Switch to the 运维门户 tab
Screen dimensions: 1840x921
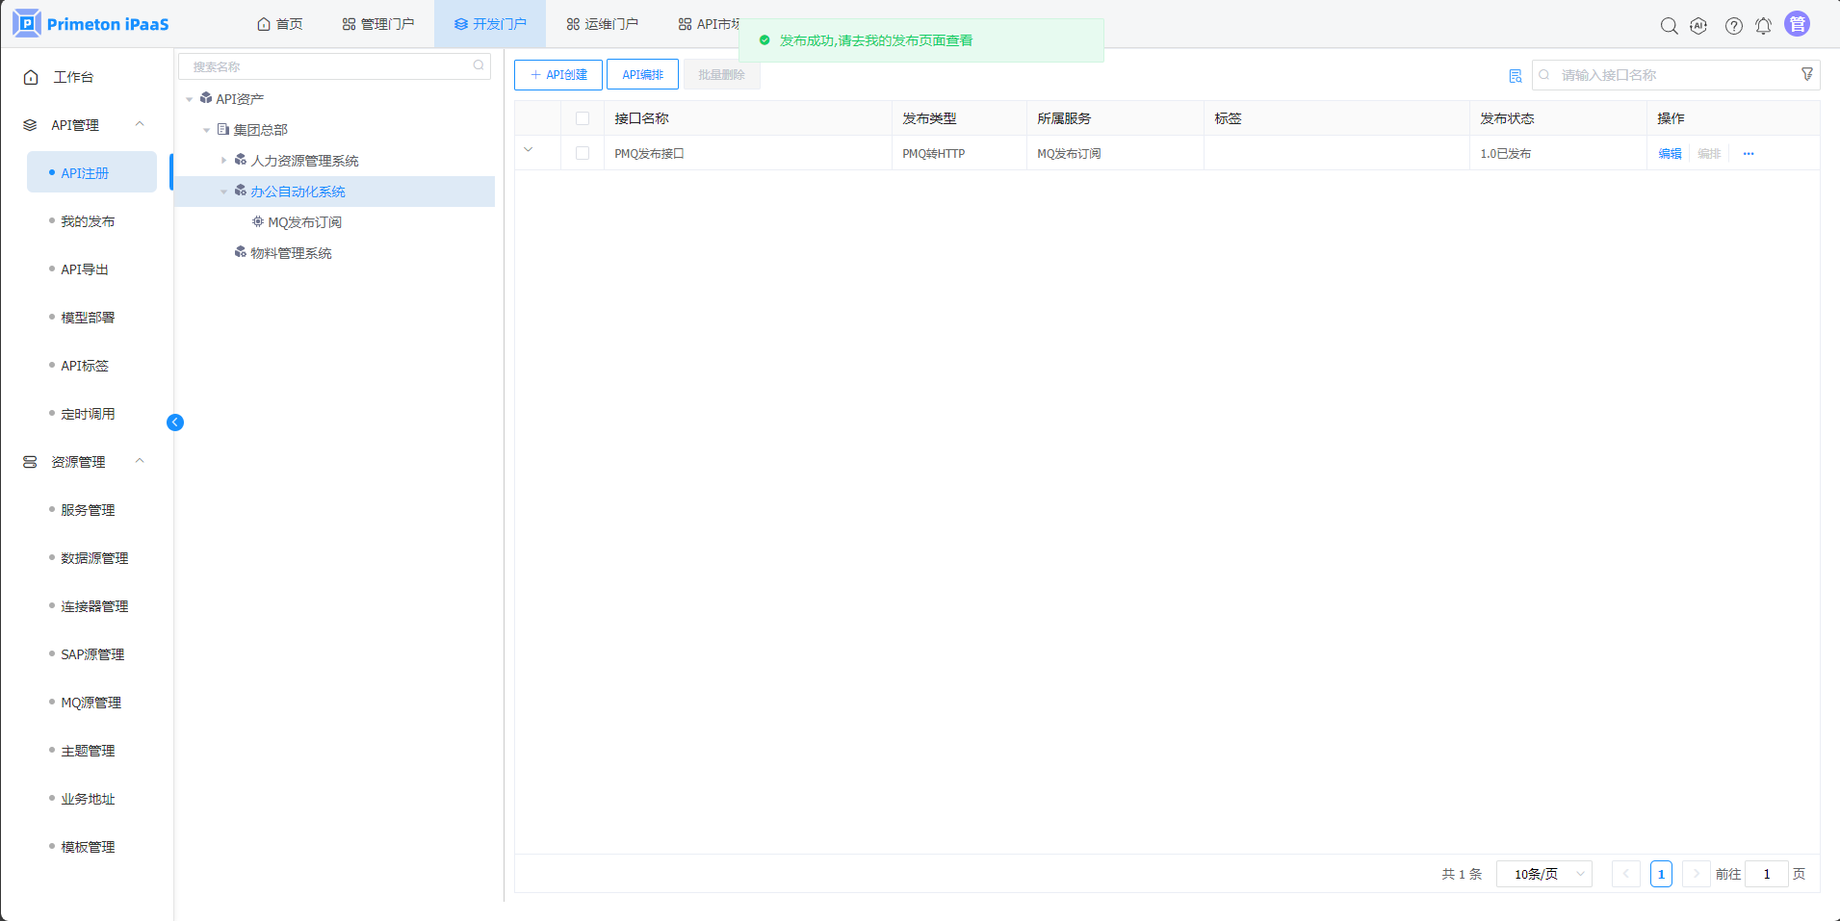pyautogui.click(x=602, y=24)
